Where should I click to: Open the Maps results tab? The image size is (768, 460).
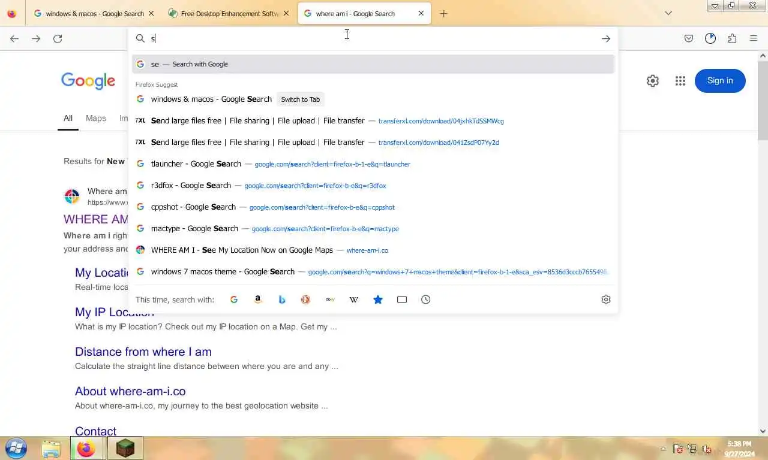pyautogui.click(x=96, y=119)
